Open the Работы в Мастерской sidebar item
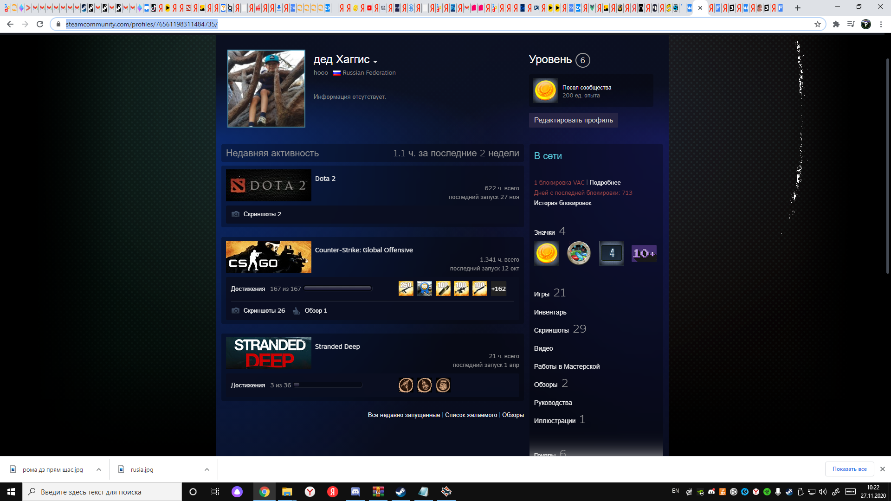891x501 pixels. 567,366
